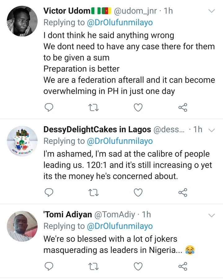
Task: Open options chevron on Victor Udom's tweet
Action: click(212, 11)
